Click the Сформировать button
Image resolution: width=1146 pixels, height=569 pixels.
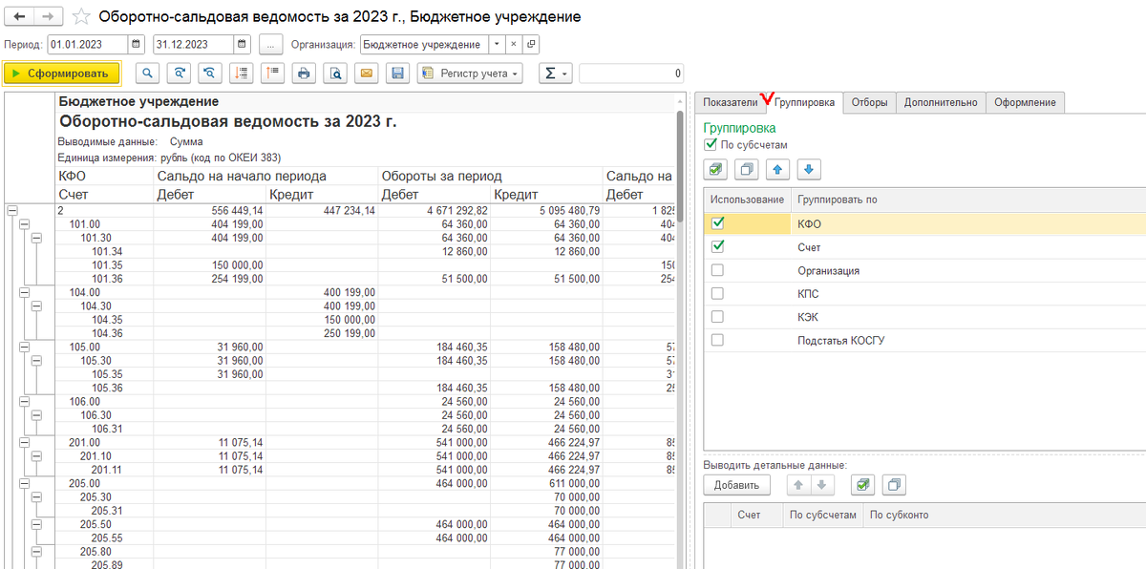click(62, 74)
